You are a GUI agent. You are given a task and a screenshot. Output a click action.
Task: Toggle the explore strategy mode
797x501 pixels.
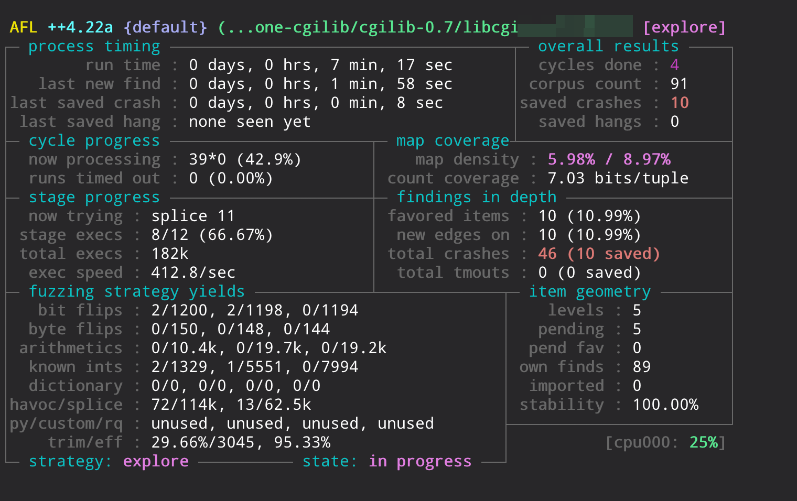click(x=156, y=461)
